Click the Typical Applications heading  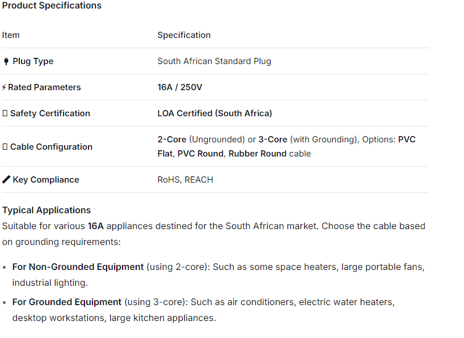pos(47,210)
